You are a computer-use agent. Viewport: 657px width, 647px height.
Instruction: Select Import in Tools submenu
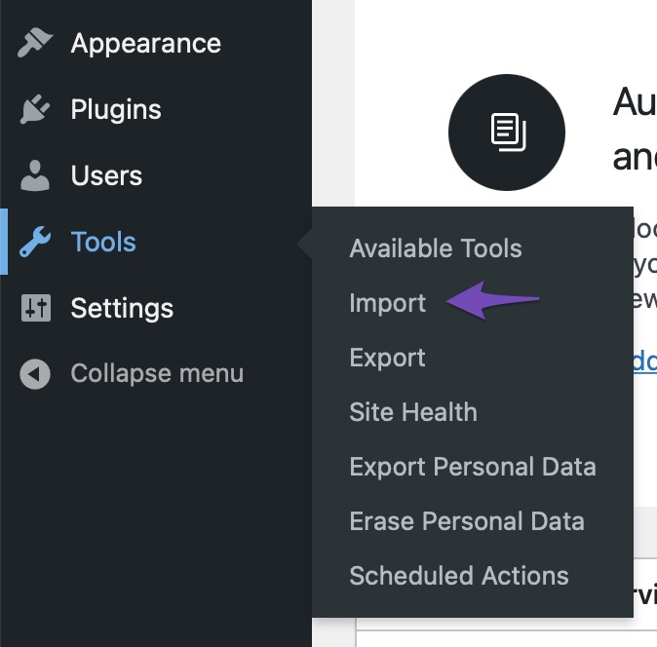point(388,303)
